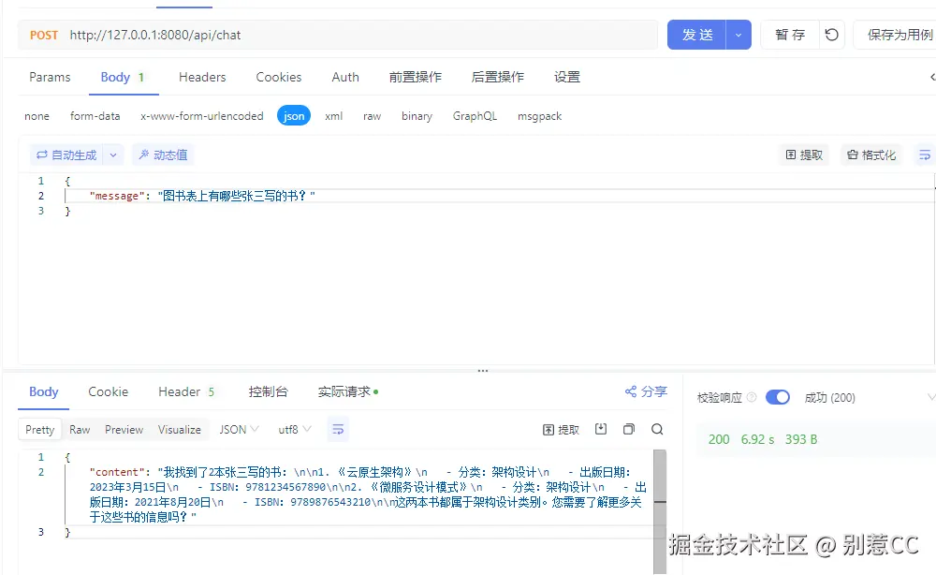936x575 pixels.
Task: Open the Cookies tab
Action: 279,77
